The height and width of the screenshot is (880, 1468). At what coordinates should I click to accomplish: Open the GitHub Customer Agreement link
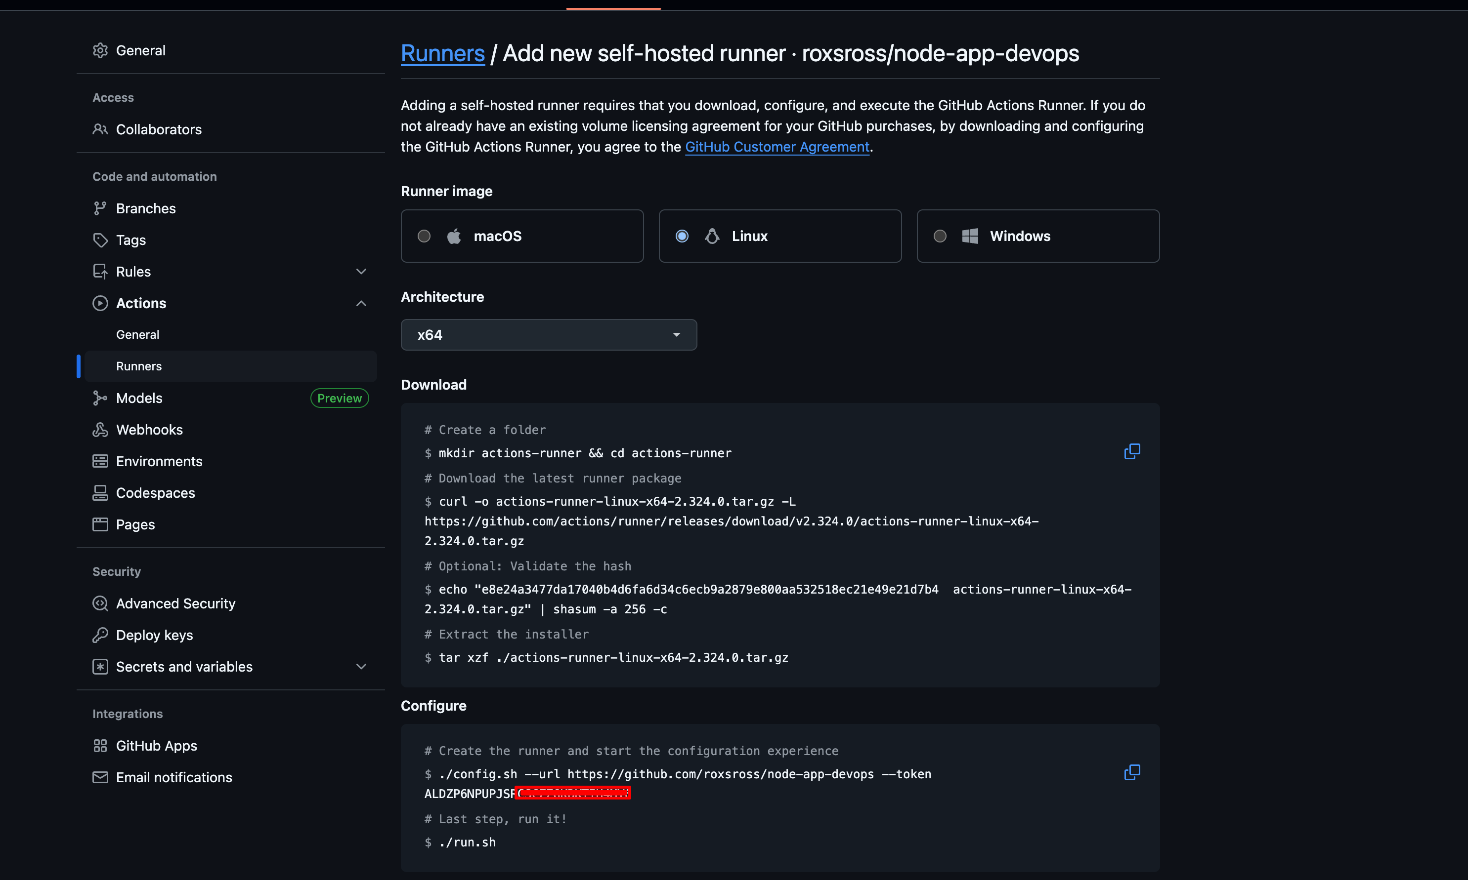[x=777, y=147]
